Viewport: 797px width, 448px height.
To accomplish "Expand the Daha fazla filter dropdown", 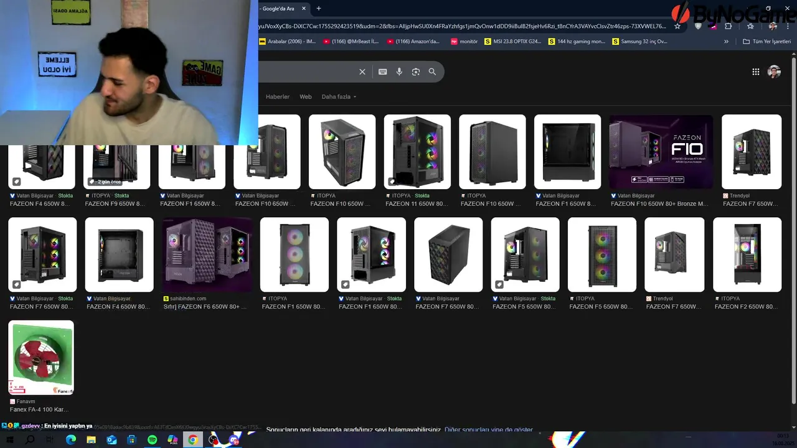I will click(x=339, y=96).
